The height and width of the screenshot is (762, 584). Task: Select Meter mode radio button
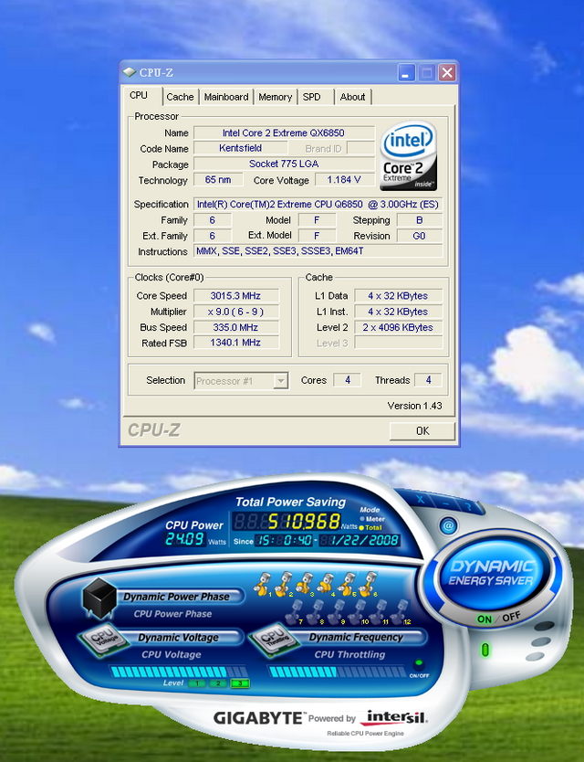click(362, 519)
